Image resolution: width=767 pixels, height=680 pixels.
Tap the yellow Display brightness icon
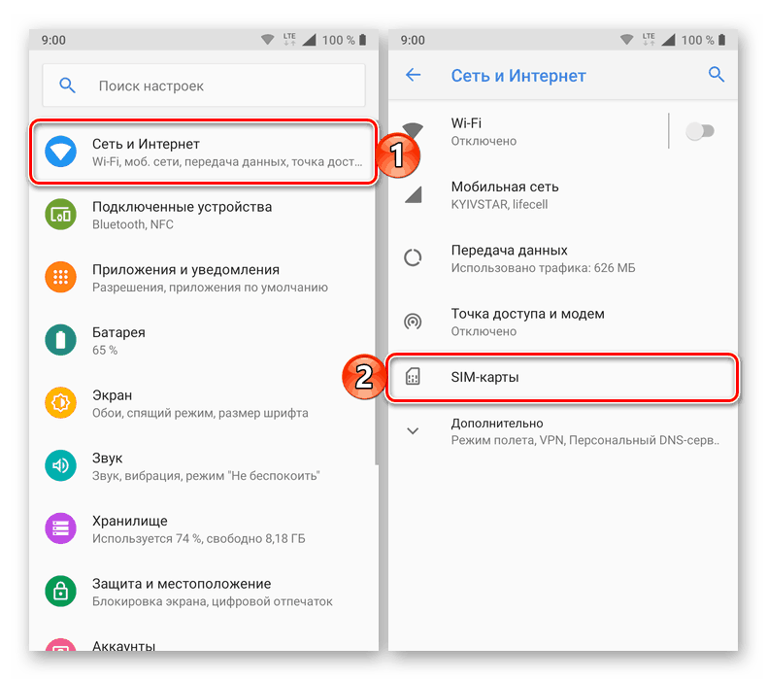(x=60, y=402)
